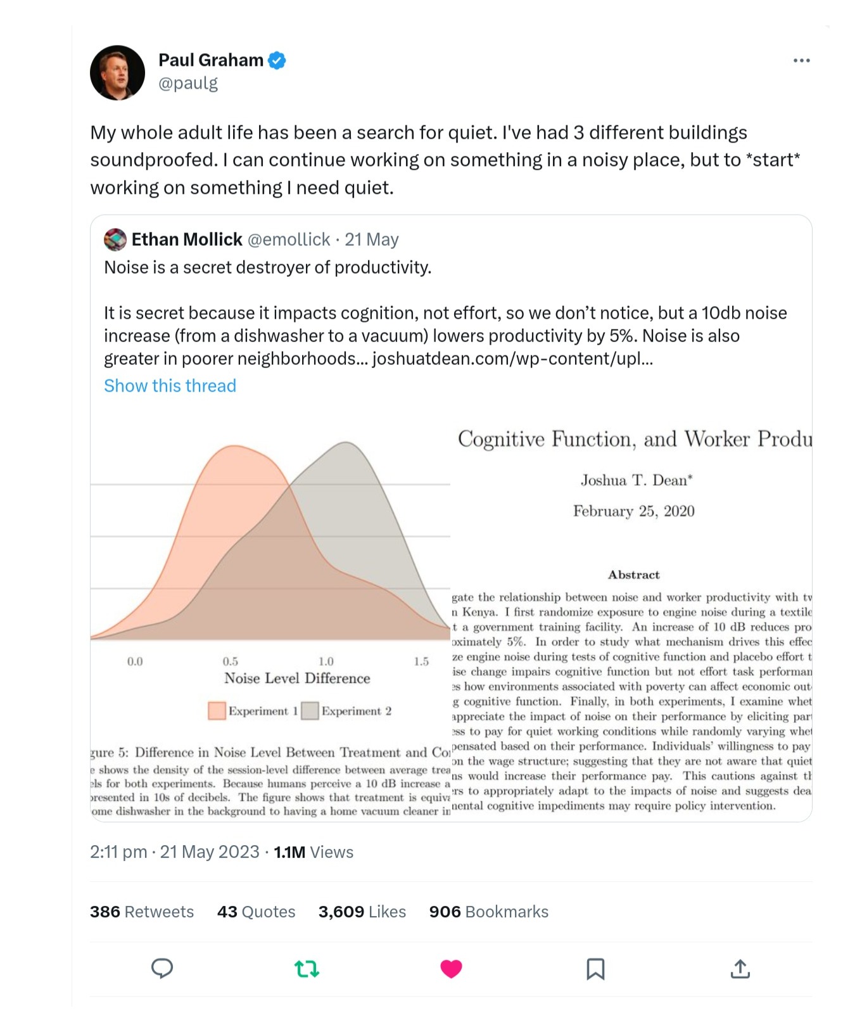
Task: Click Paul Graham's profile picture
Action: 118,73
